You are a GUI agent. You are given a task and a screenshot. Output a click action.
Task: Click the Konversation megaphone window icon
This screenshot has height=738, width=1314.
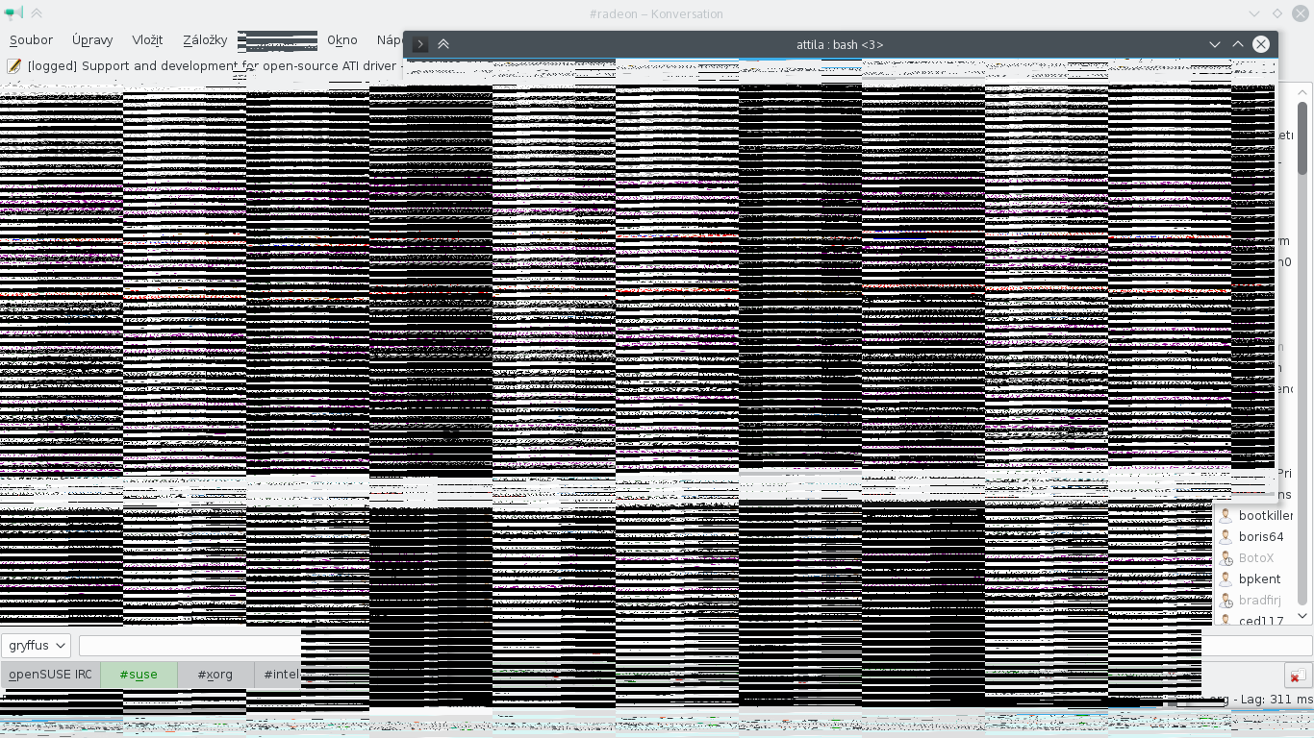click(x=13, y=13)
